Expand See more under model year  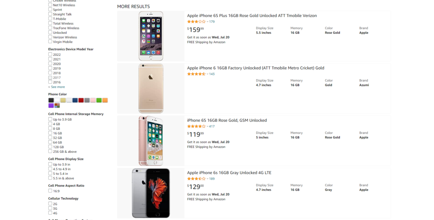[x=58, y=87]
